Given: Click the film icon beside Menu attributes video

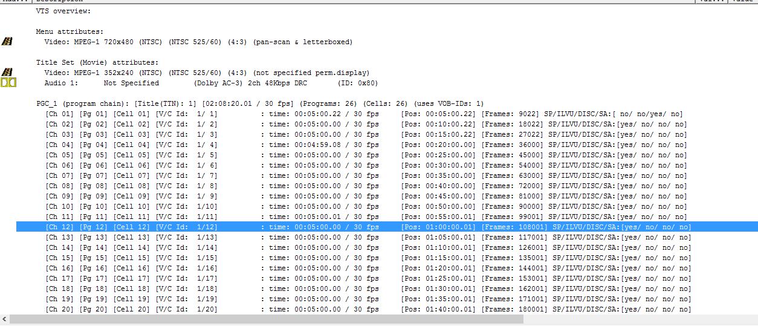Looking at the screenshot, I should (8, 42).
